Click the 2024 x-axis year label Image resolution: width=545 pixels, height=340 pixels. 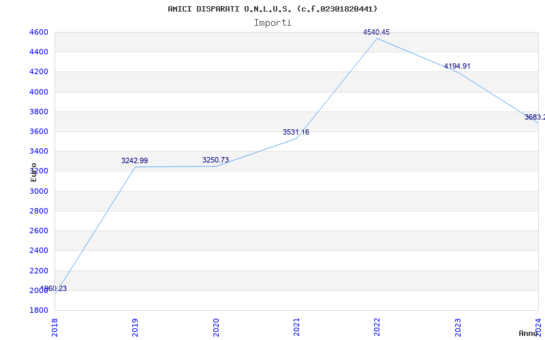click(x=538, y=328)
